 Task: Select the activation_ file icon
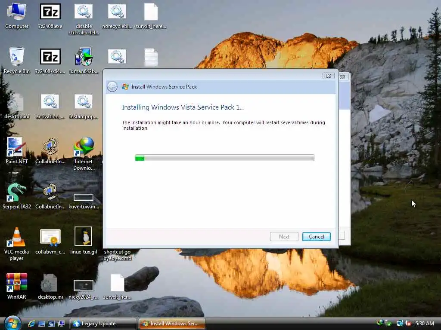click(x=50, y=107)
